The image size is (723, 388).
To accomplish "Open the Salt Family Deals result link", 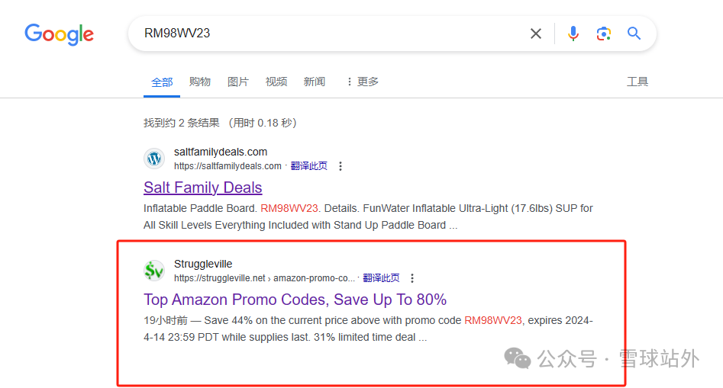I will click(202, 188).
